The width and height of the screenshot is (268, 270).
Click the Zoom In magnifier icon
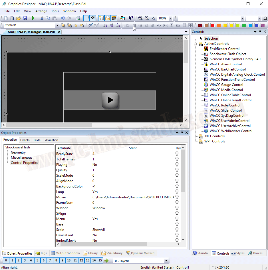(x=140, y=18)
